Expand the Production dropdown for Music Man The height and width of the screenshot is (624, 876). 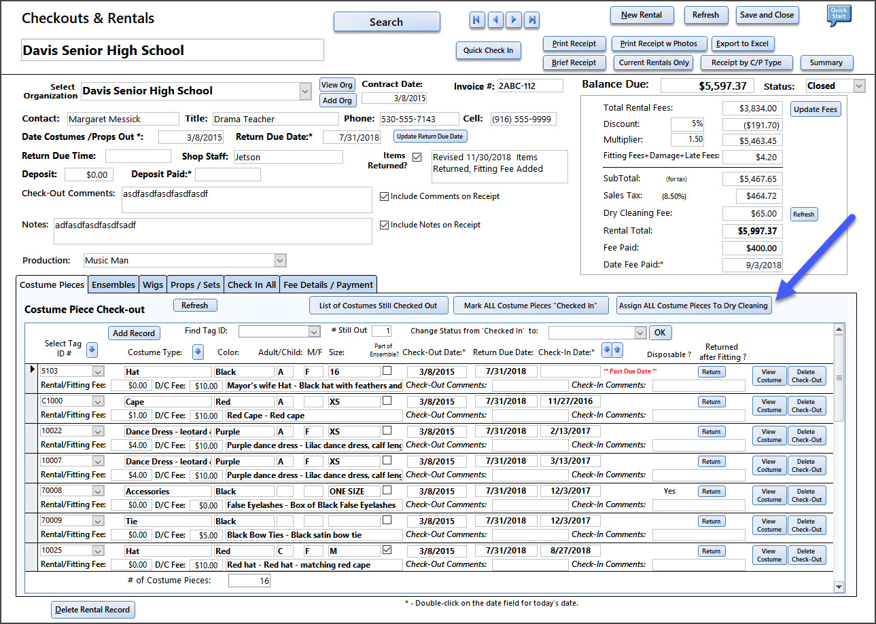pyautogui.click(x=280, y=261)
